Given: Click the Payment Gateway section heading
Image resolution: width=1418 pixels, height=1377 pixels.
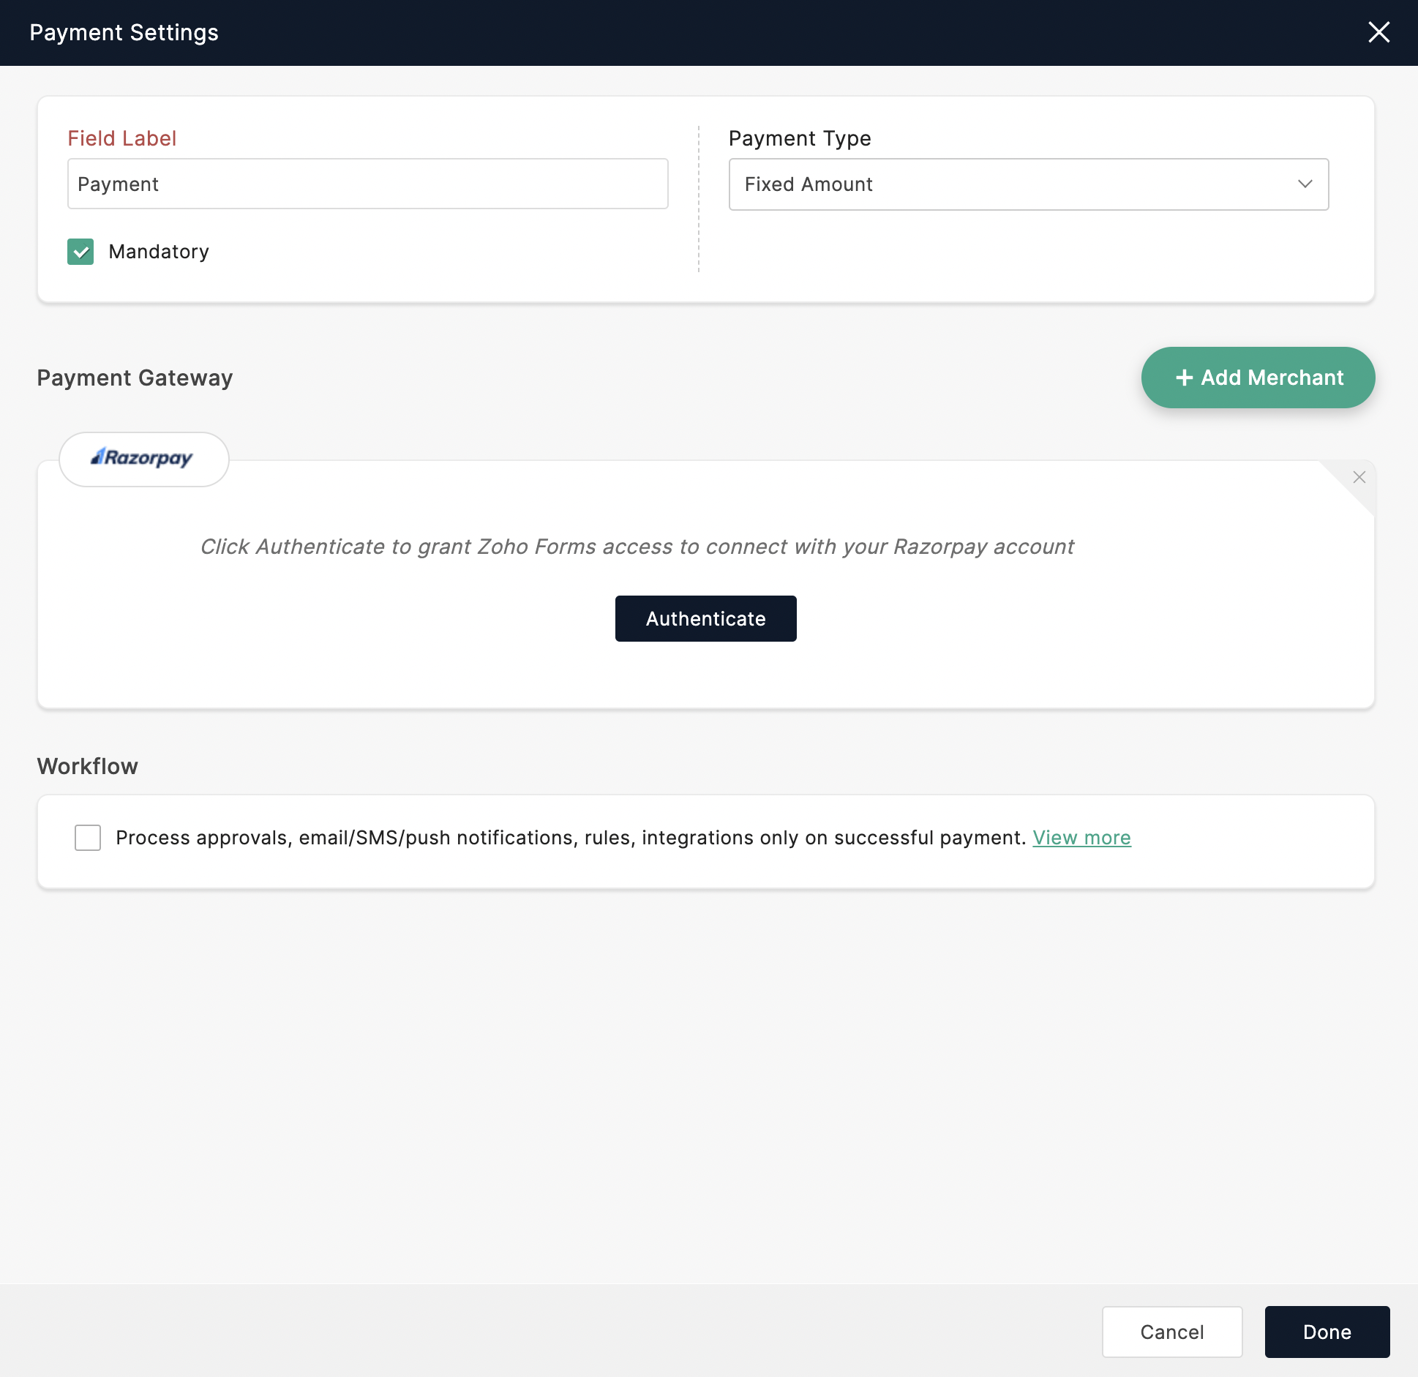Looking at the screenshot, I should (x=135, y=378).
